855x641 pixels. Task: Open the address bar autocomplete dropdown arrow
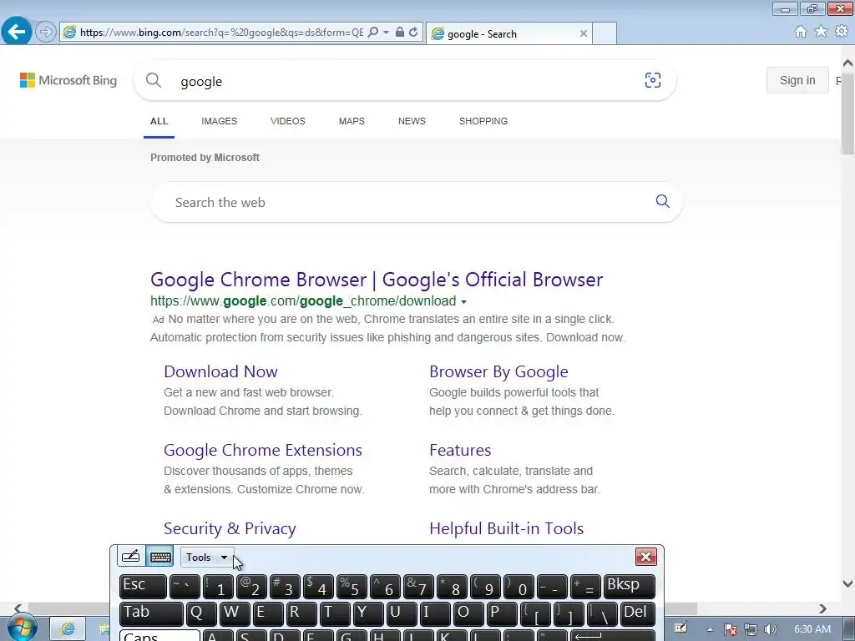click(386, 33)
